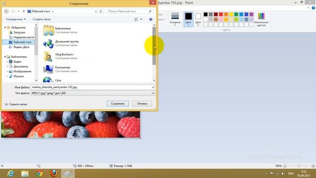Click navigation pane scroll down arrow
316x178 pixels.
click(36, 80)
